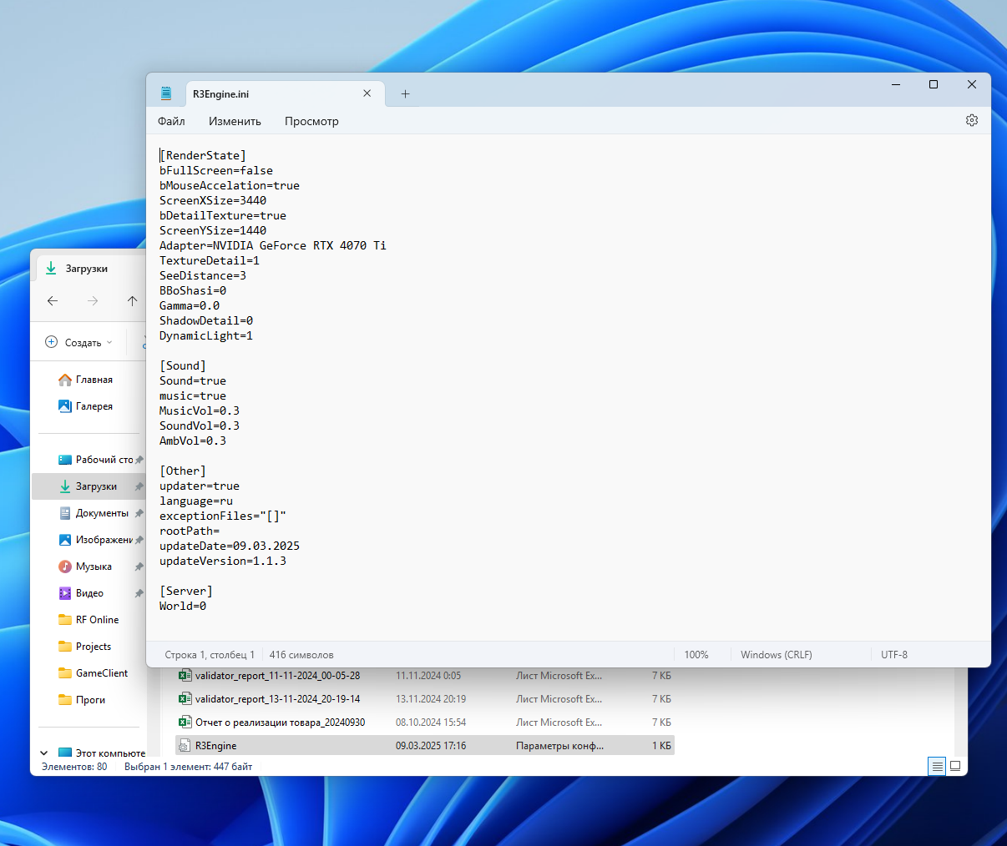Expand the Создать dropdown
The image size is (1007, 846).
point(79,342)
